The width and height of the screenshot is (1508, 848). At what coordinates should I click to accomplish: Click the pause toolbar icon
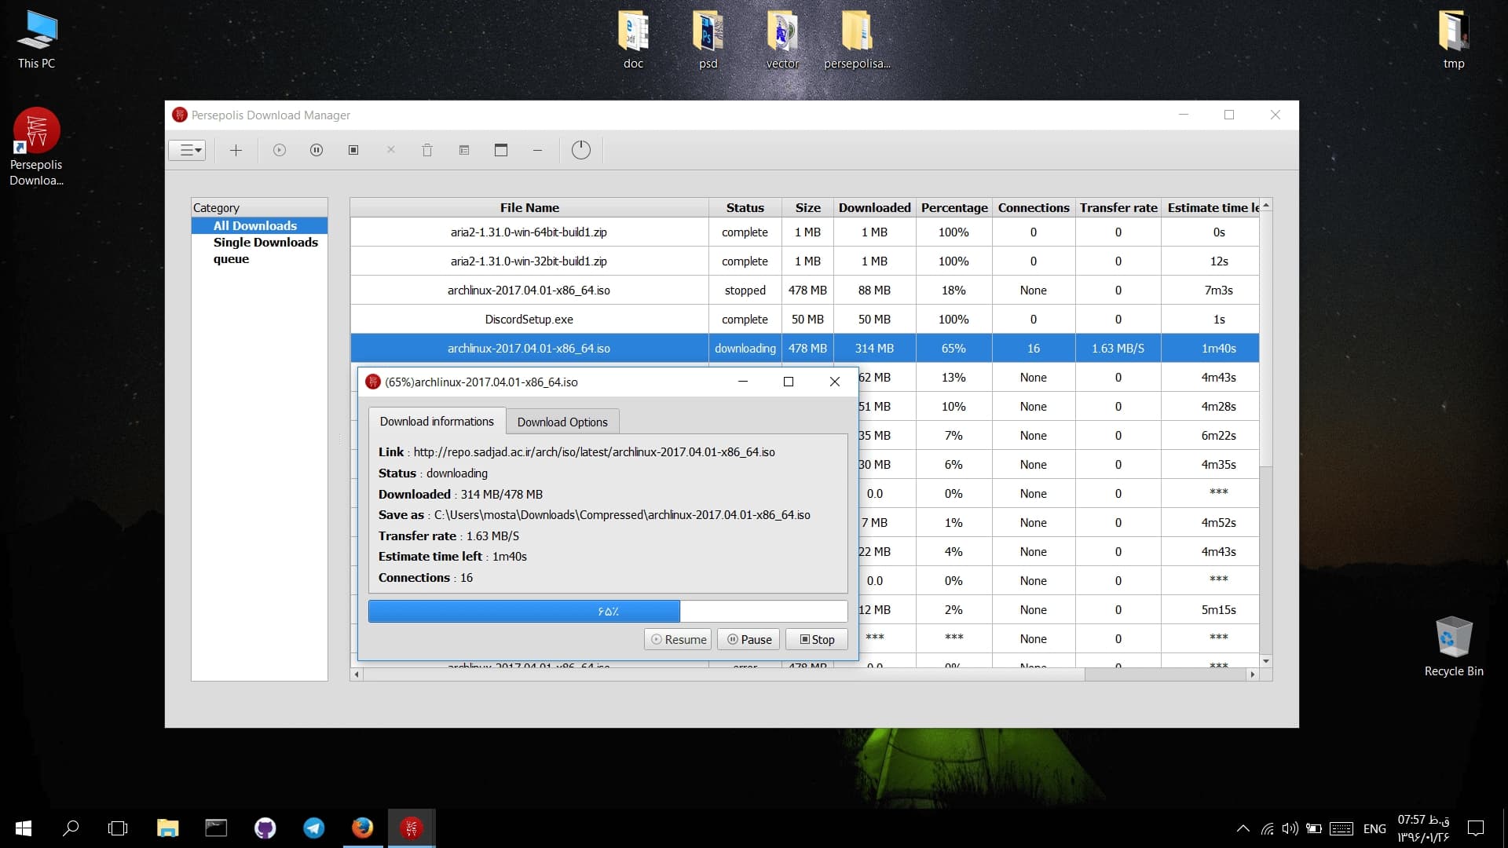pos(317,150)
